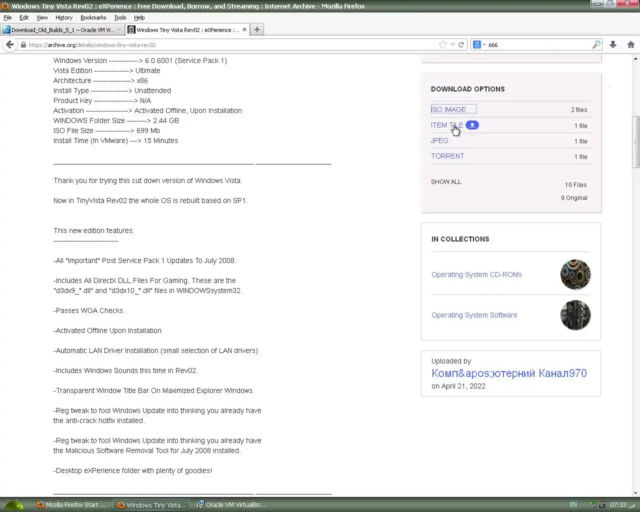The width and height of the screenshot is (640, 512).
Task: Open the Tools menu
Action: coord(120,17)
